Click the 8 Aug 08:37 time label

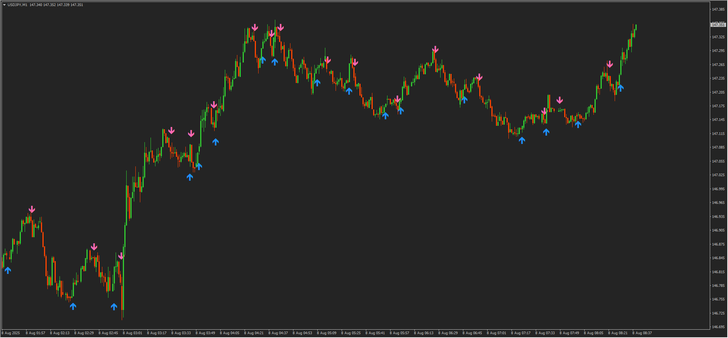[642, 333]
